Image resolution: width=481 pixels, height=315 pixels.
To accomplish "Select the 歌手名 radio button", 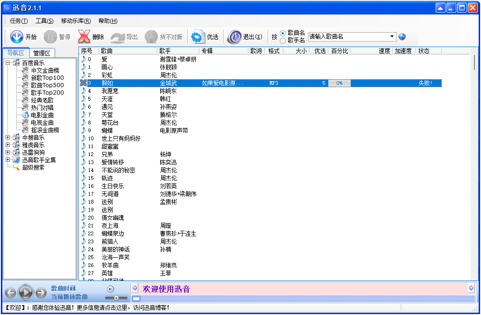I will pos(283,41).
